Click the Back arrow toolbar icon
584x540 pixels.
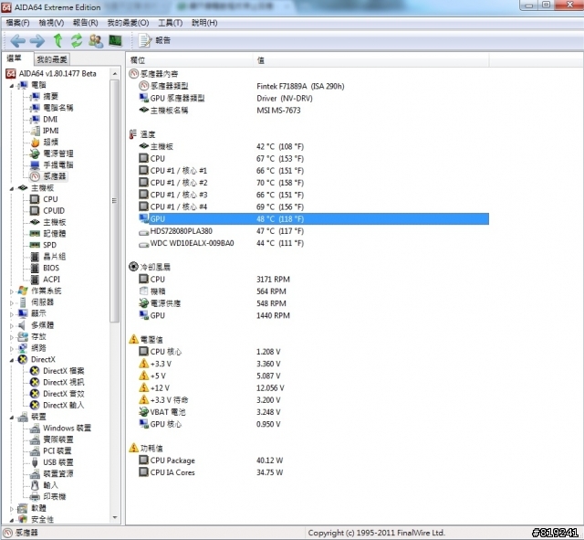tap(17, 40)
